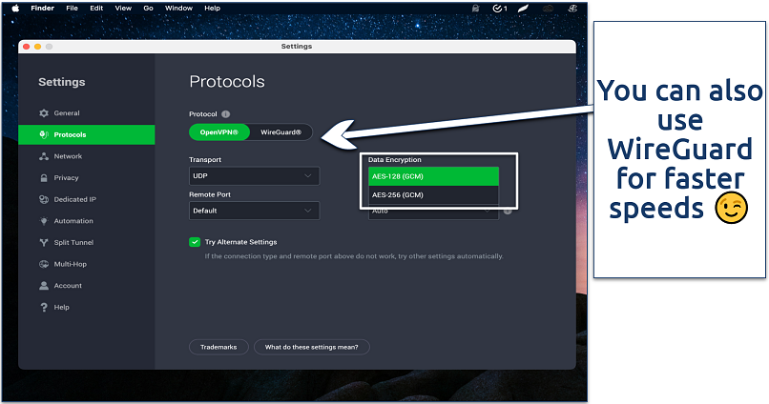Click the Trademarks button
Screen dimensions: 769x404
218,347
